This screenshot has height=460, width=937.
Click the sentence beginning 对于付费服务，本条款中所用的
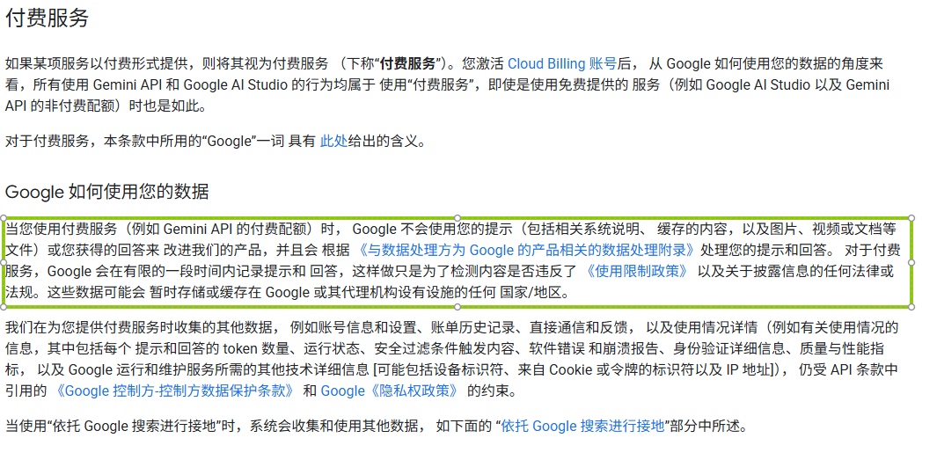[216, 142]
